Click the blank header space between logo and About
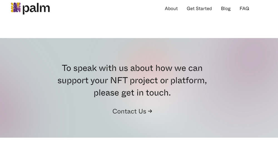This screenshot has height=159, width=278. [106, 9]
